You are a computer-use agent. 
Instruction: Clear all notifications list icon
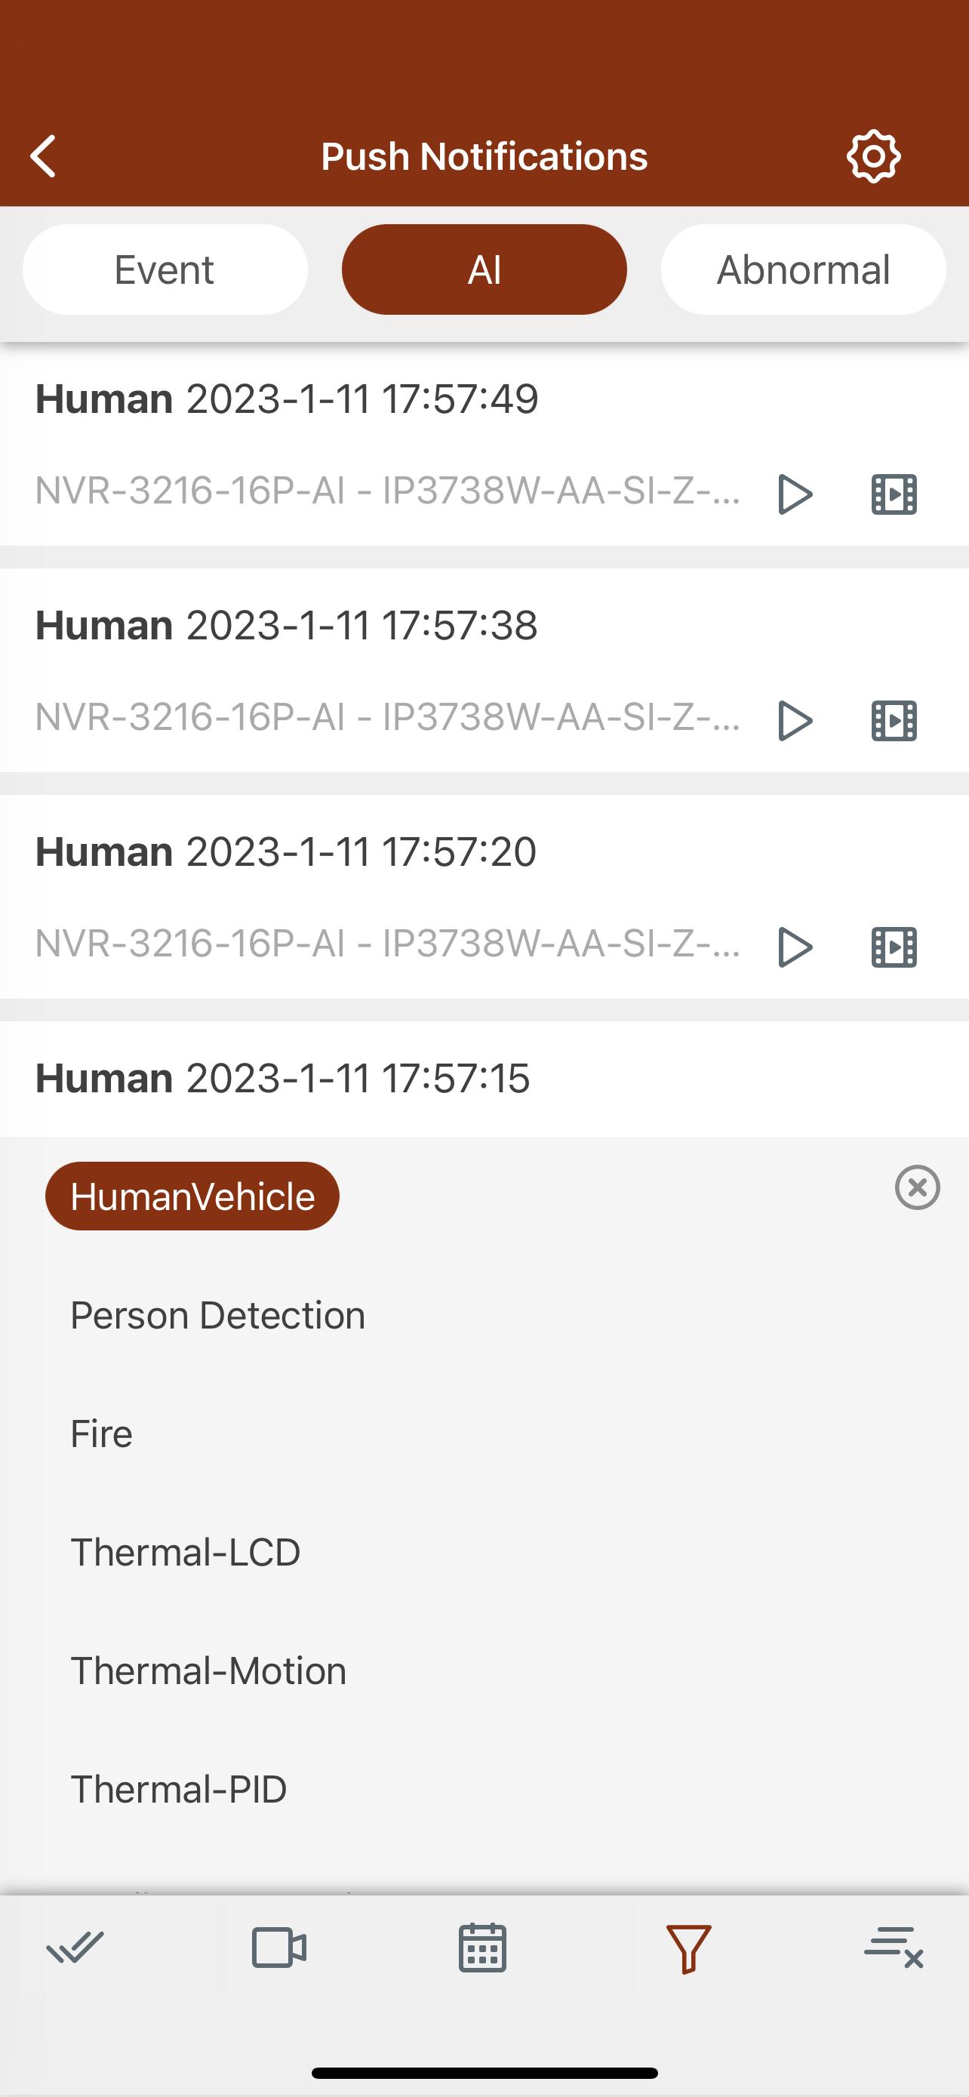point(894,1948)
